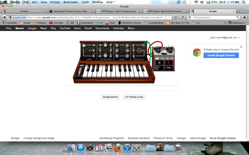Click the modulation wheel left of the keys
249x155 pixels.
(80, 71)
